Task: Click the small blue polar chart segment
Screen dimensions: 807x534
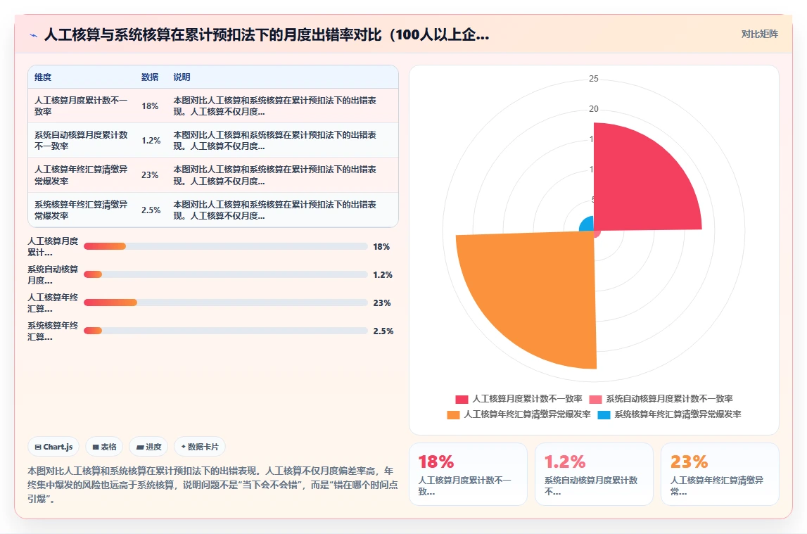Action: (587, 224)
